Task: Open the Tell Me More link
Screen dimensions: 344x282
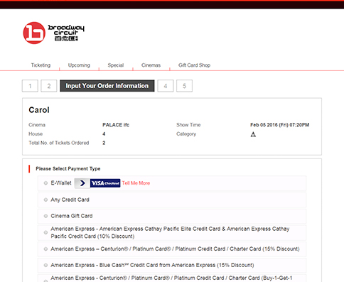Action: 136,183
